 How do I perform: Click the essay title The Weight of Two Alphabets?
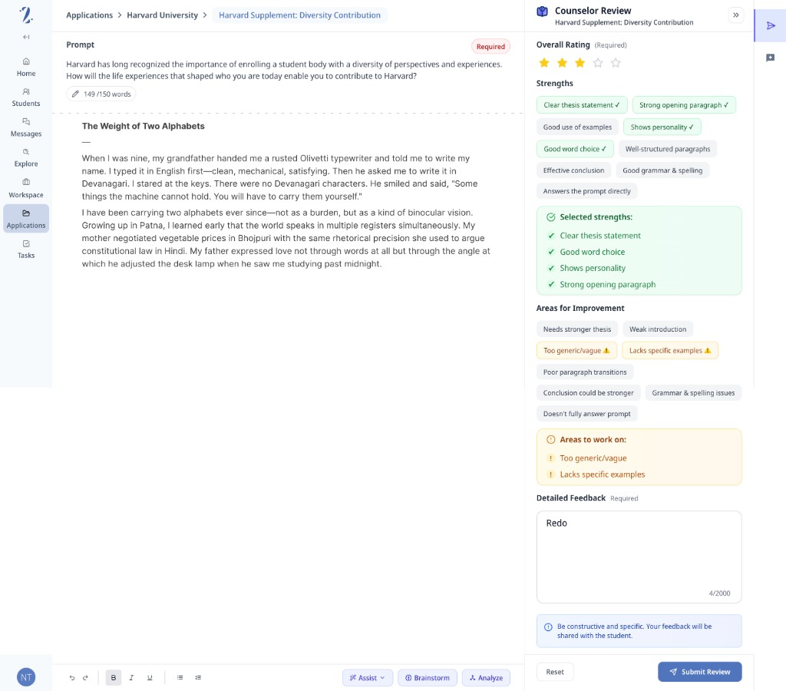(144, 126)
